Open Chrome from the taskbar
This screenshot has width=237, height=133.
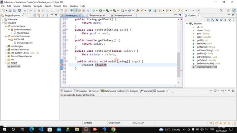113,129
